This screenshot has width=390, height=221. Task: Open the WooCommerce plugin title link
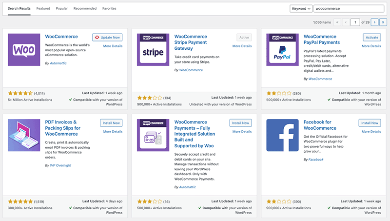point(61,37)
